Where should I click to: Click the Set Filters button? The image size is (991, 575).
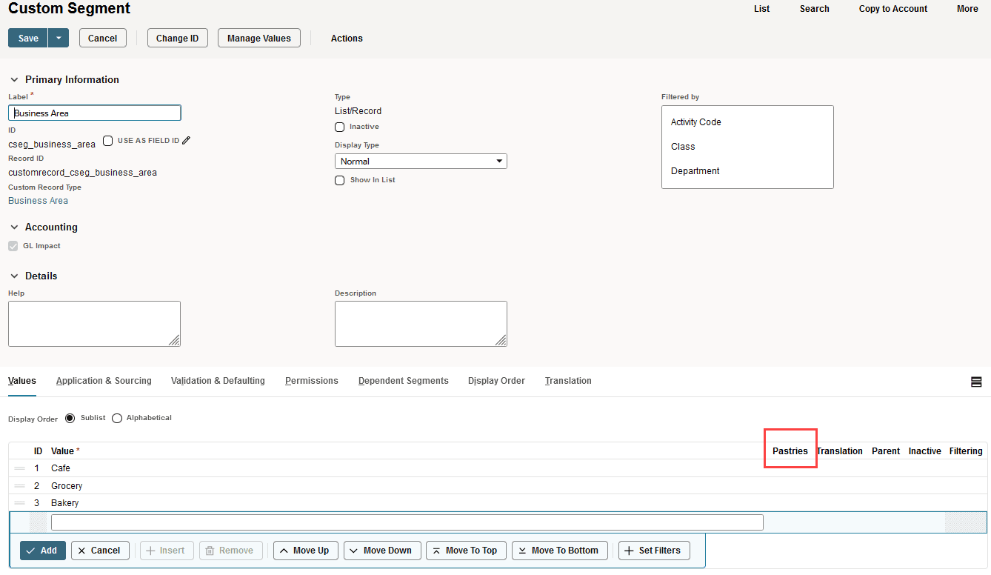[654, 551]
